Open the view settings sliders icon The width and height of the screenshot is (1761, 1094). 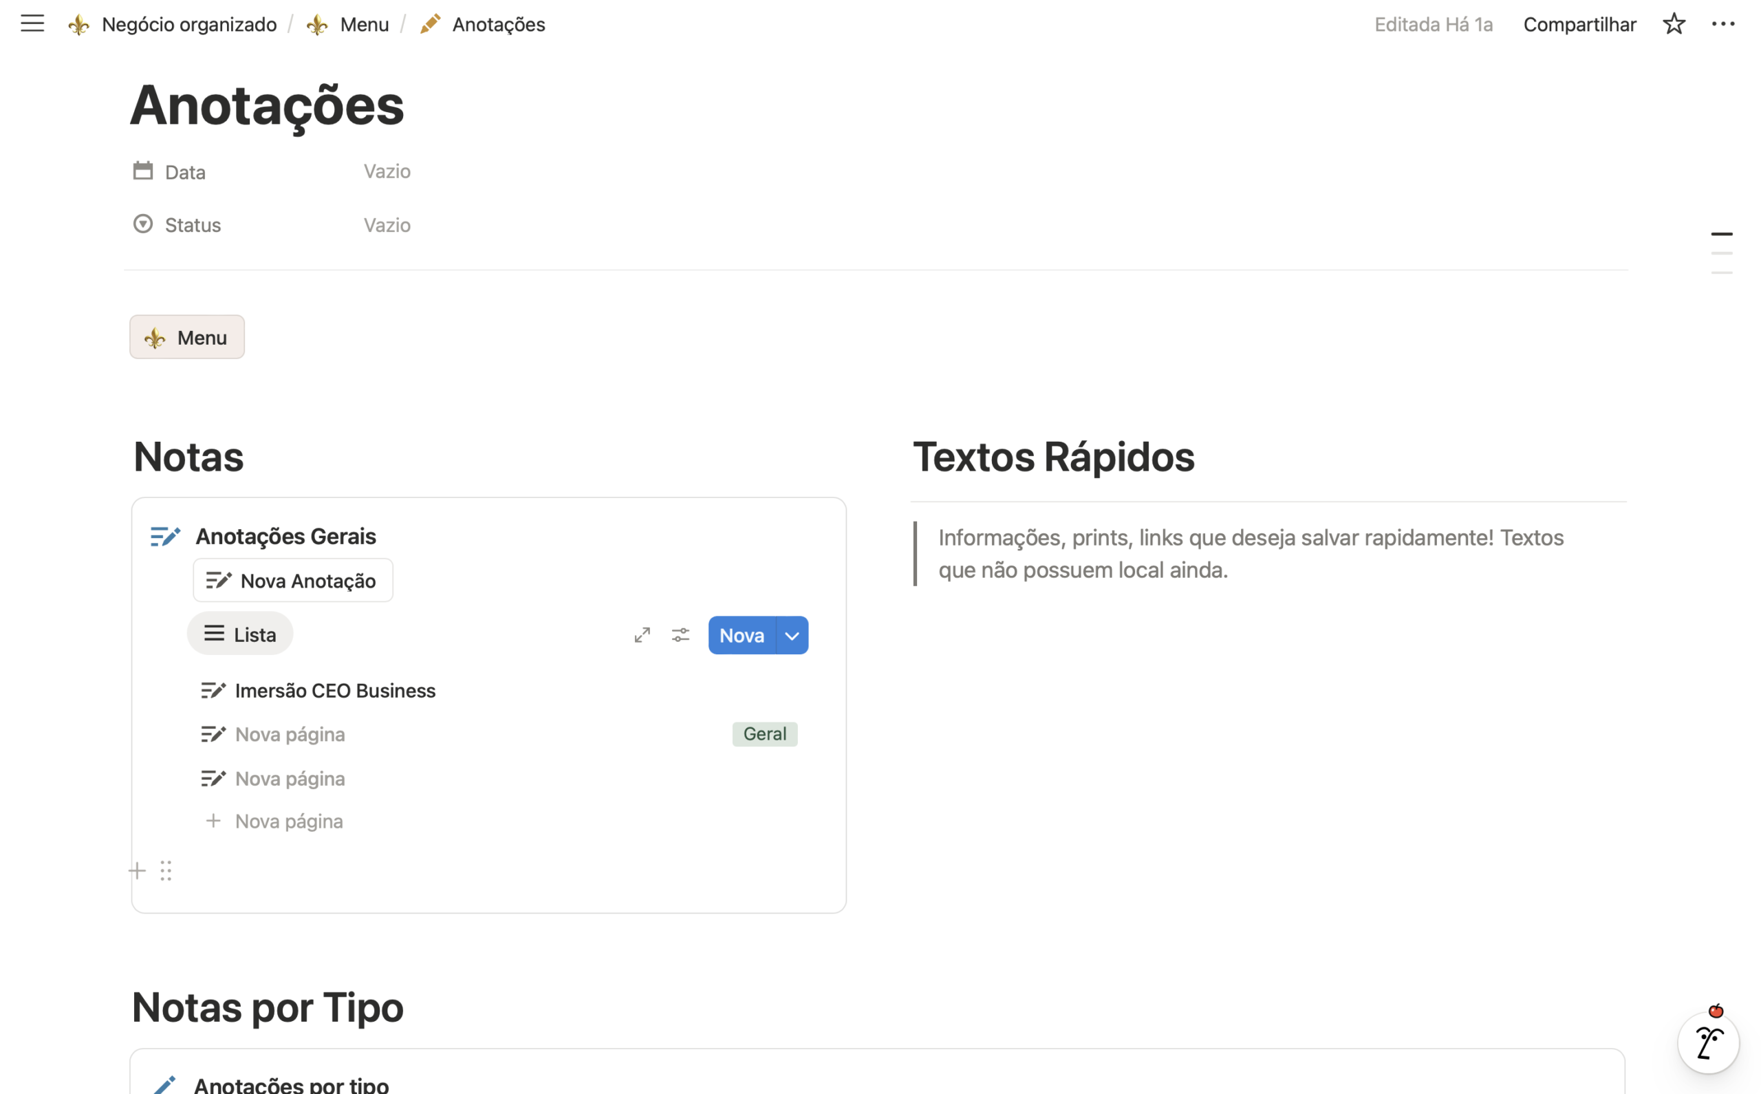pos(680,635)
